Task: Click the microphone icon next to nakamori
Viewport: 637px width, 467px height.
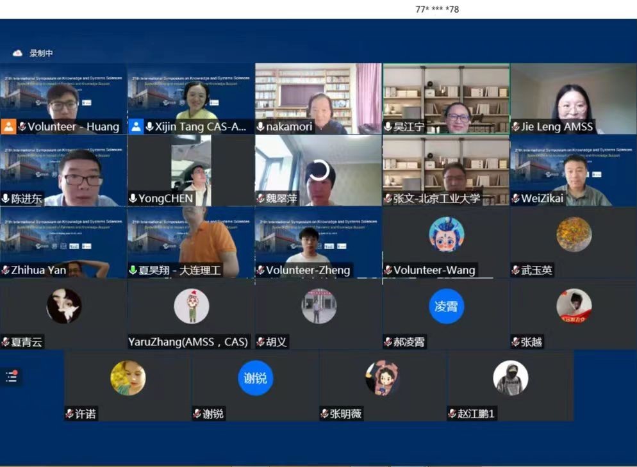Action: pos(261,127)
